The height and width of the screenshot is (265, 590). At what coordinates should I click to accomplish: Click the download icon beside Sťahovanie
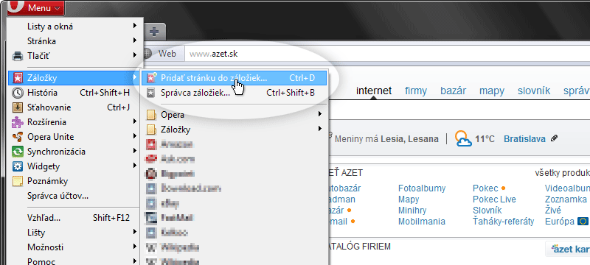17,107
